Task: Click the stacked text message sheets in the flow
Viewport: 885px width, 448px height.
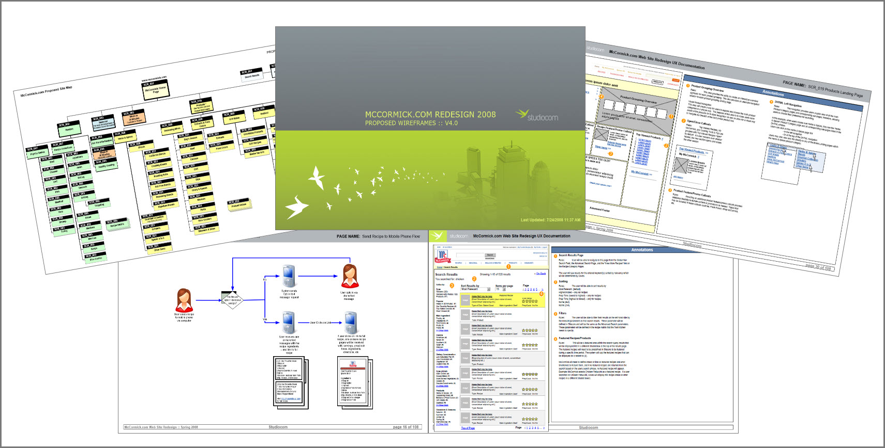Action: pos(291,383)
